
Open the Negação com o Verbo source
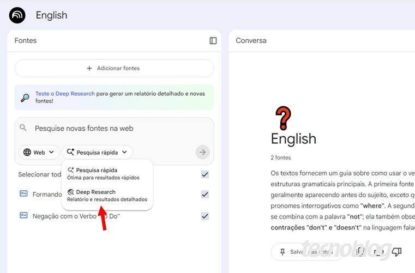click(76, 216)
